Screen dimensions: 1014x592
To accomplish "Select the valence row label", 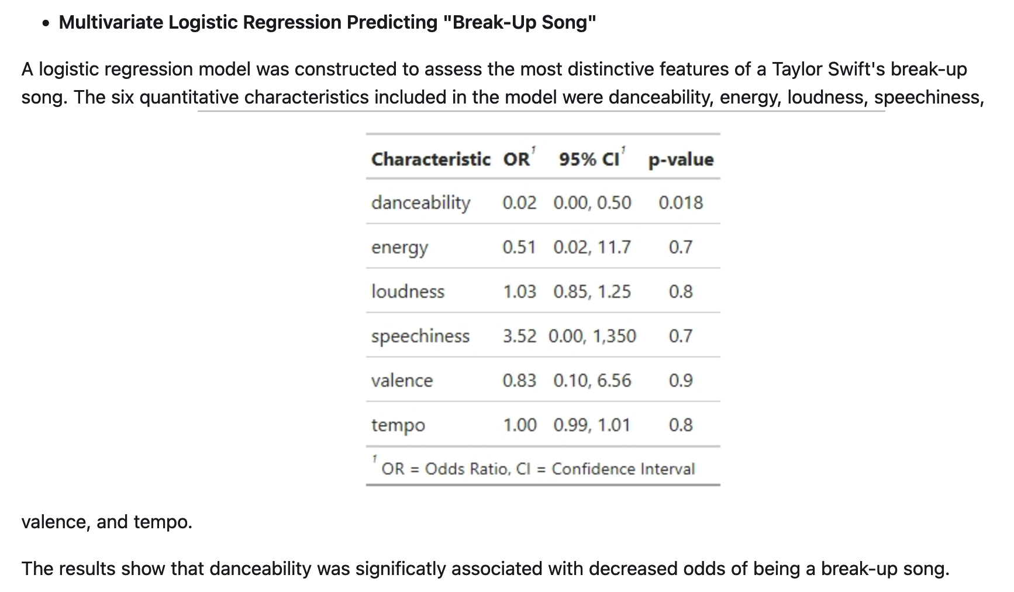I will [402, 381].
